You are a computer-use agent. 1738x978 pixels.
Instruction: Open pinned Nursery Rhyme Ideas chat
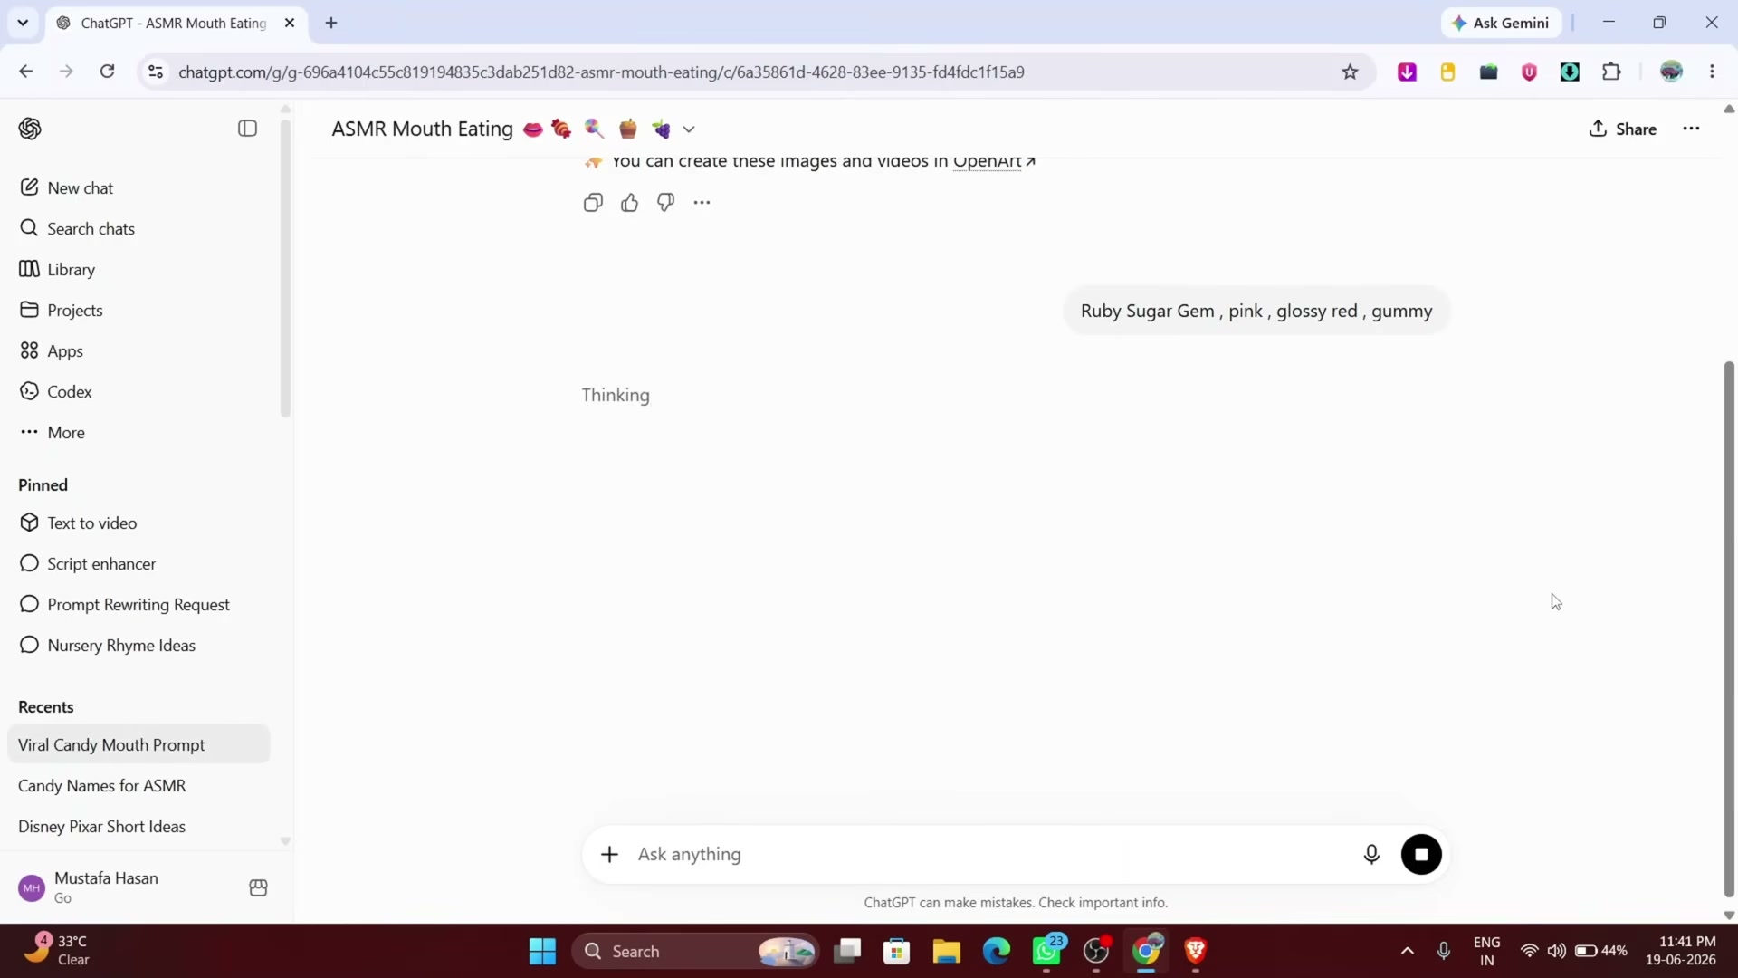138,645
